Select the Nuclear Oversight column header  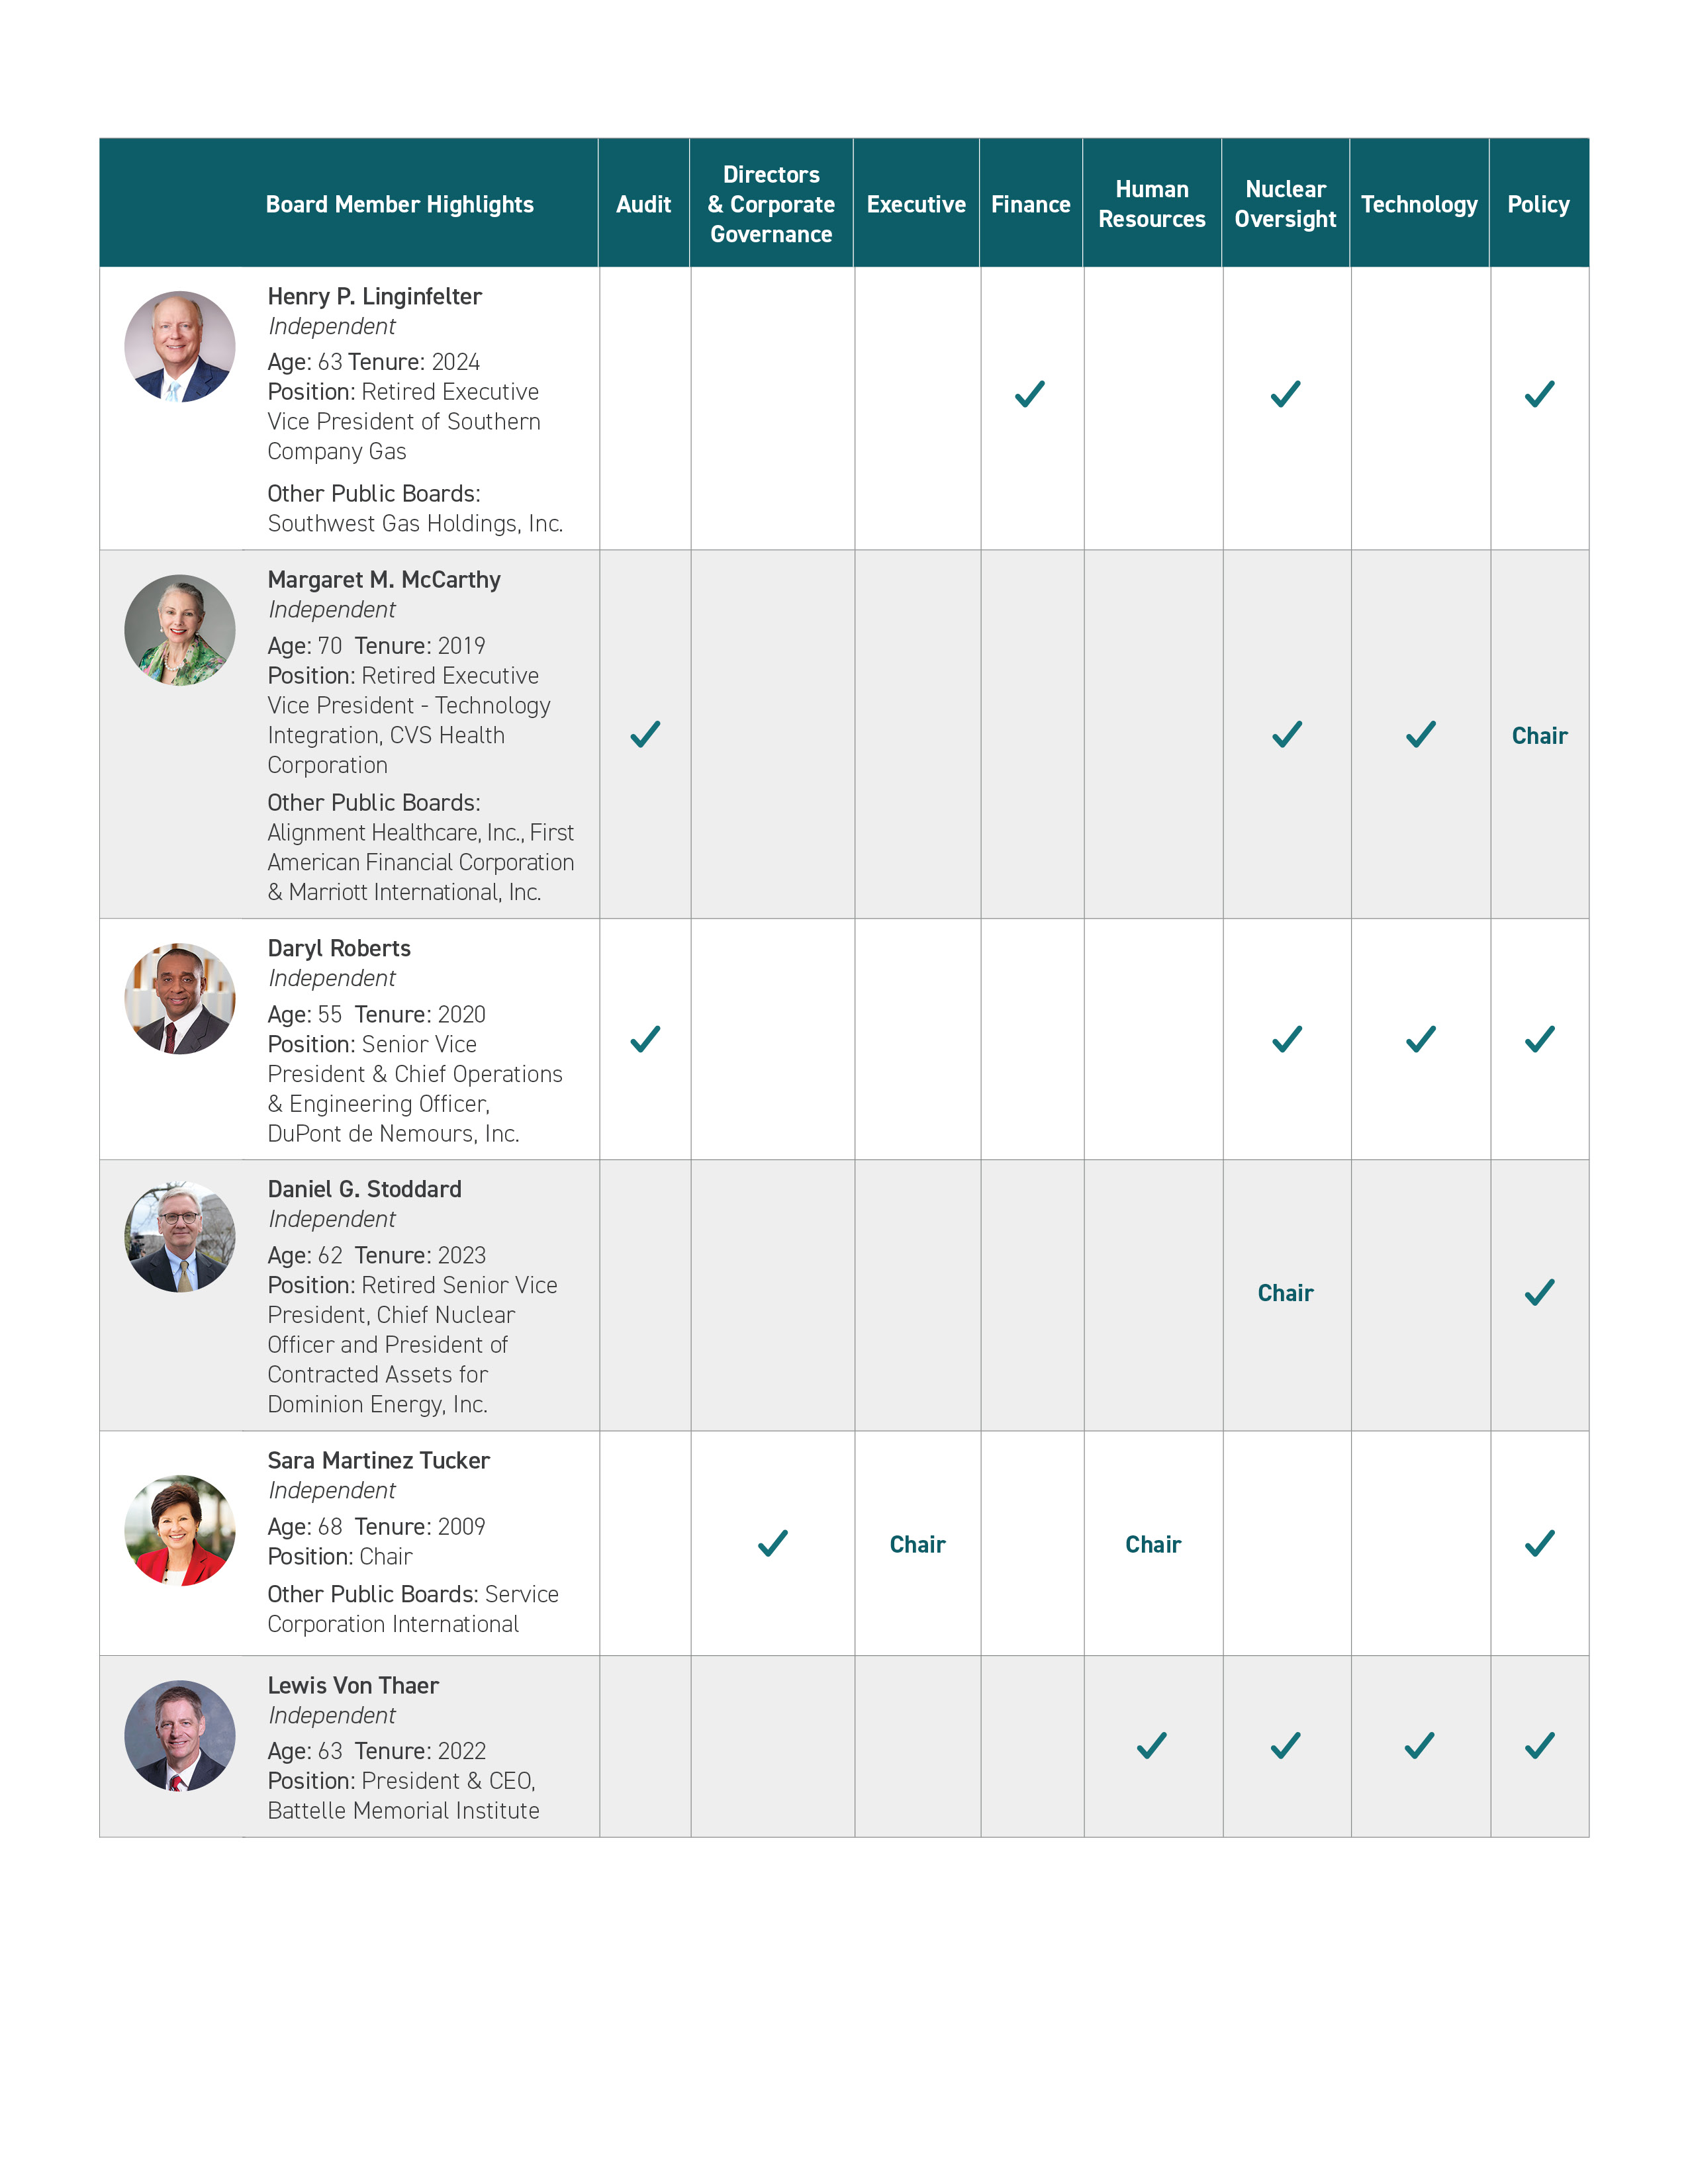[x=1285, y=204]
